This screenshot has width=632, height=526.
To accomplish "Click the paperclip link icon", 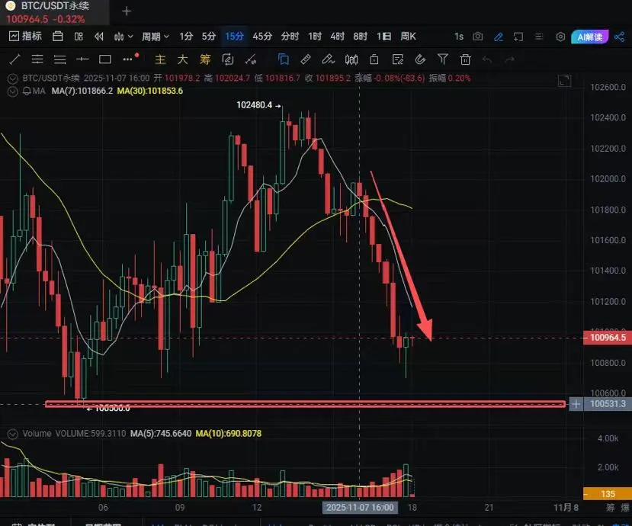I will (420, 59).
